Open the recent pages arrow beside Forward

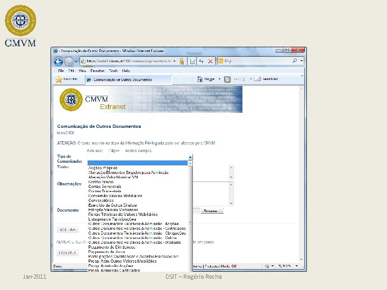tap(76, 61)
